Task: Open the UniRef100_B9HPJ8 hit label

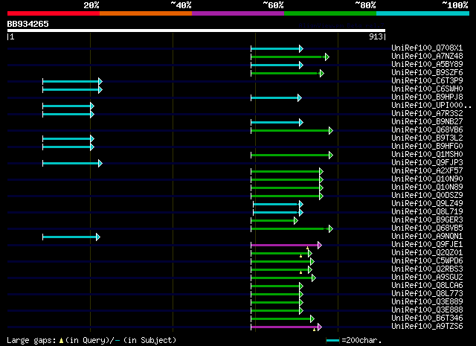Action: click(x=427, y=97)
